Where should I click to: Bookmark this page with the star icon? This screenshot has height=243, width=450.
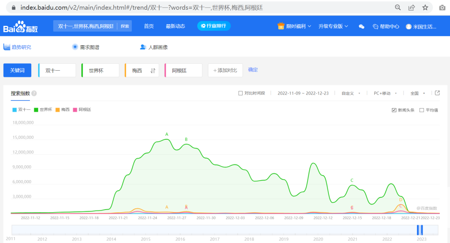tap(425, 7)
